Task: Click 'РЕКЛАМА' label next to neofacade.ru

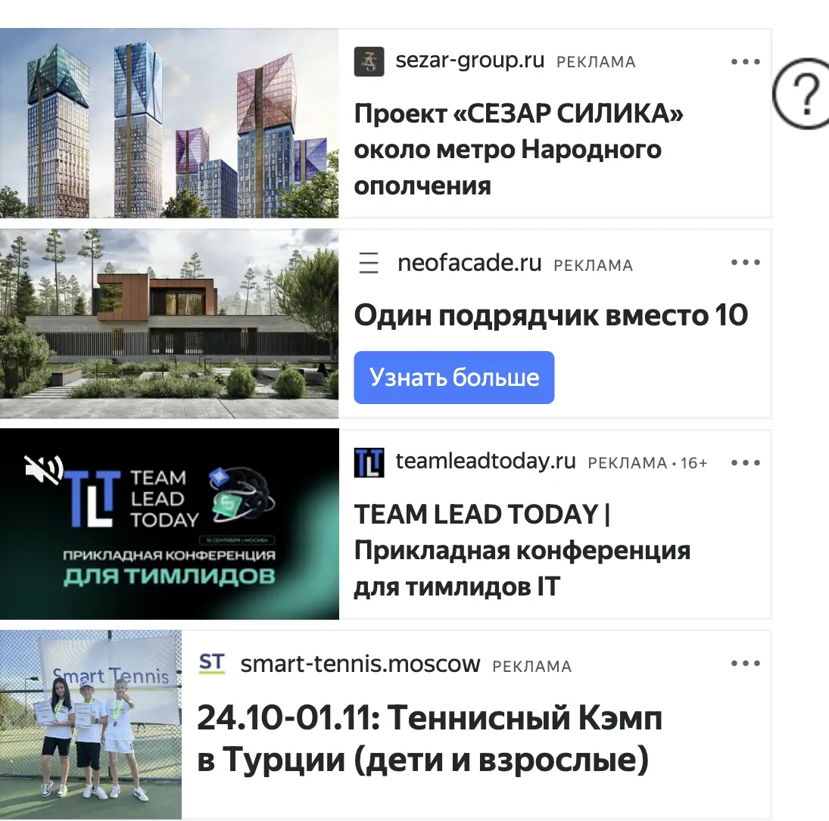Action: pyautogui.click(x=594, y=265)
